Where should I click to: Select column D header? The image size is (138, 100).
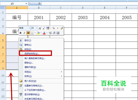pos(83,8)
